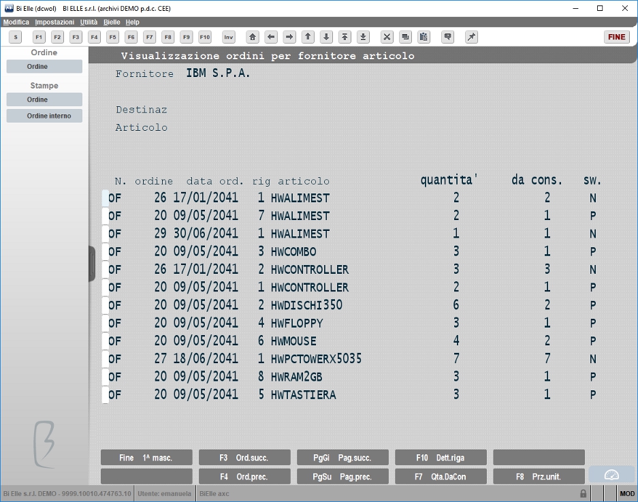Viewport: 638px width, 502px height.
Task: Open the Modifica menu
Action: tap(16, 22)
